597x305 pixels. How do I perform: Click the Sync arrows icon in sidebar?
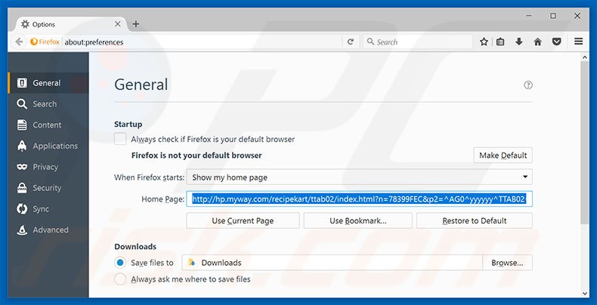click(22, 209)
